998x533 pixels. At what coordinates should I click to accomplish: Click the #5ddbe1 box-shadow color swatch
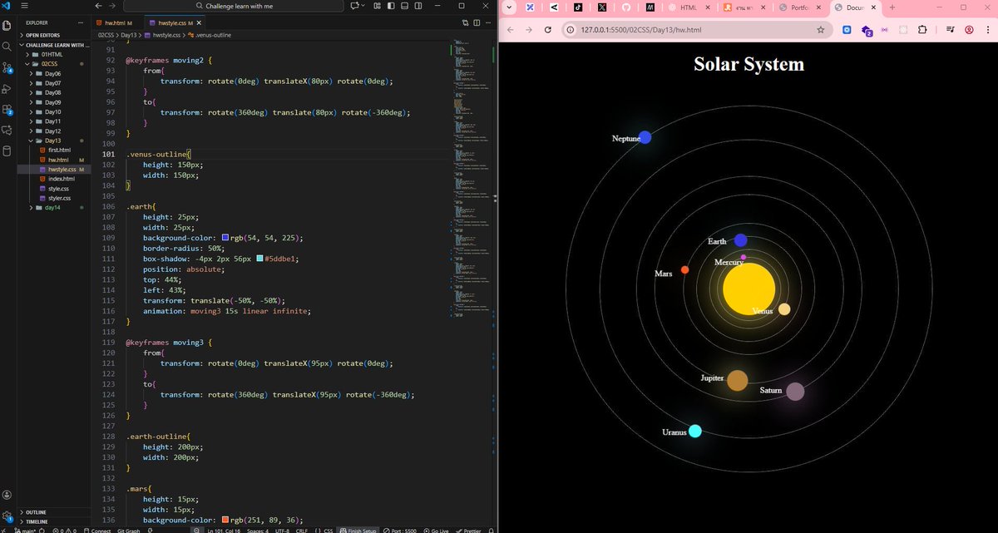(x=260, y=259)
